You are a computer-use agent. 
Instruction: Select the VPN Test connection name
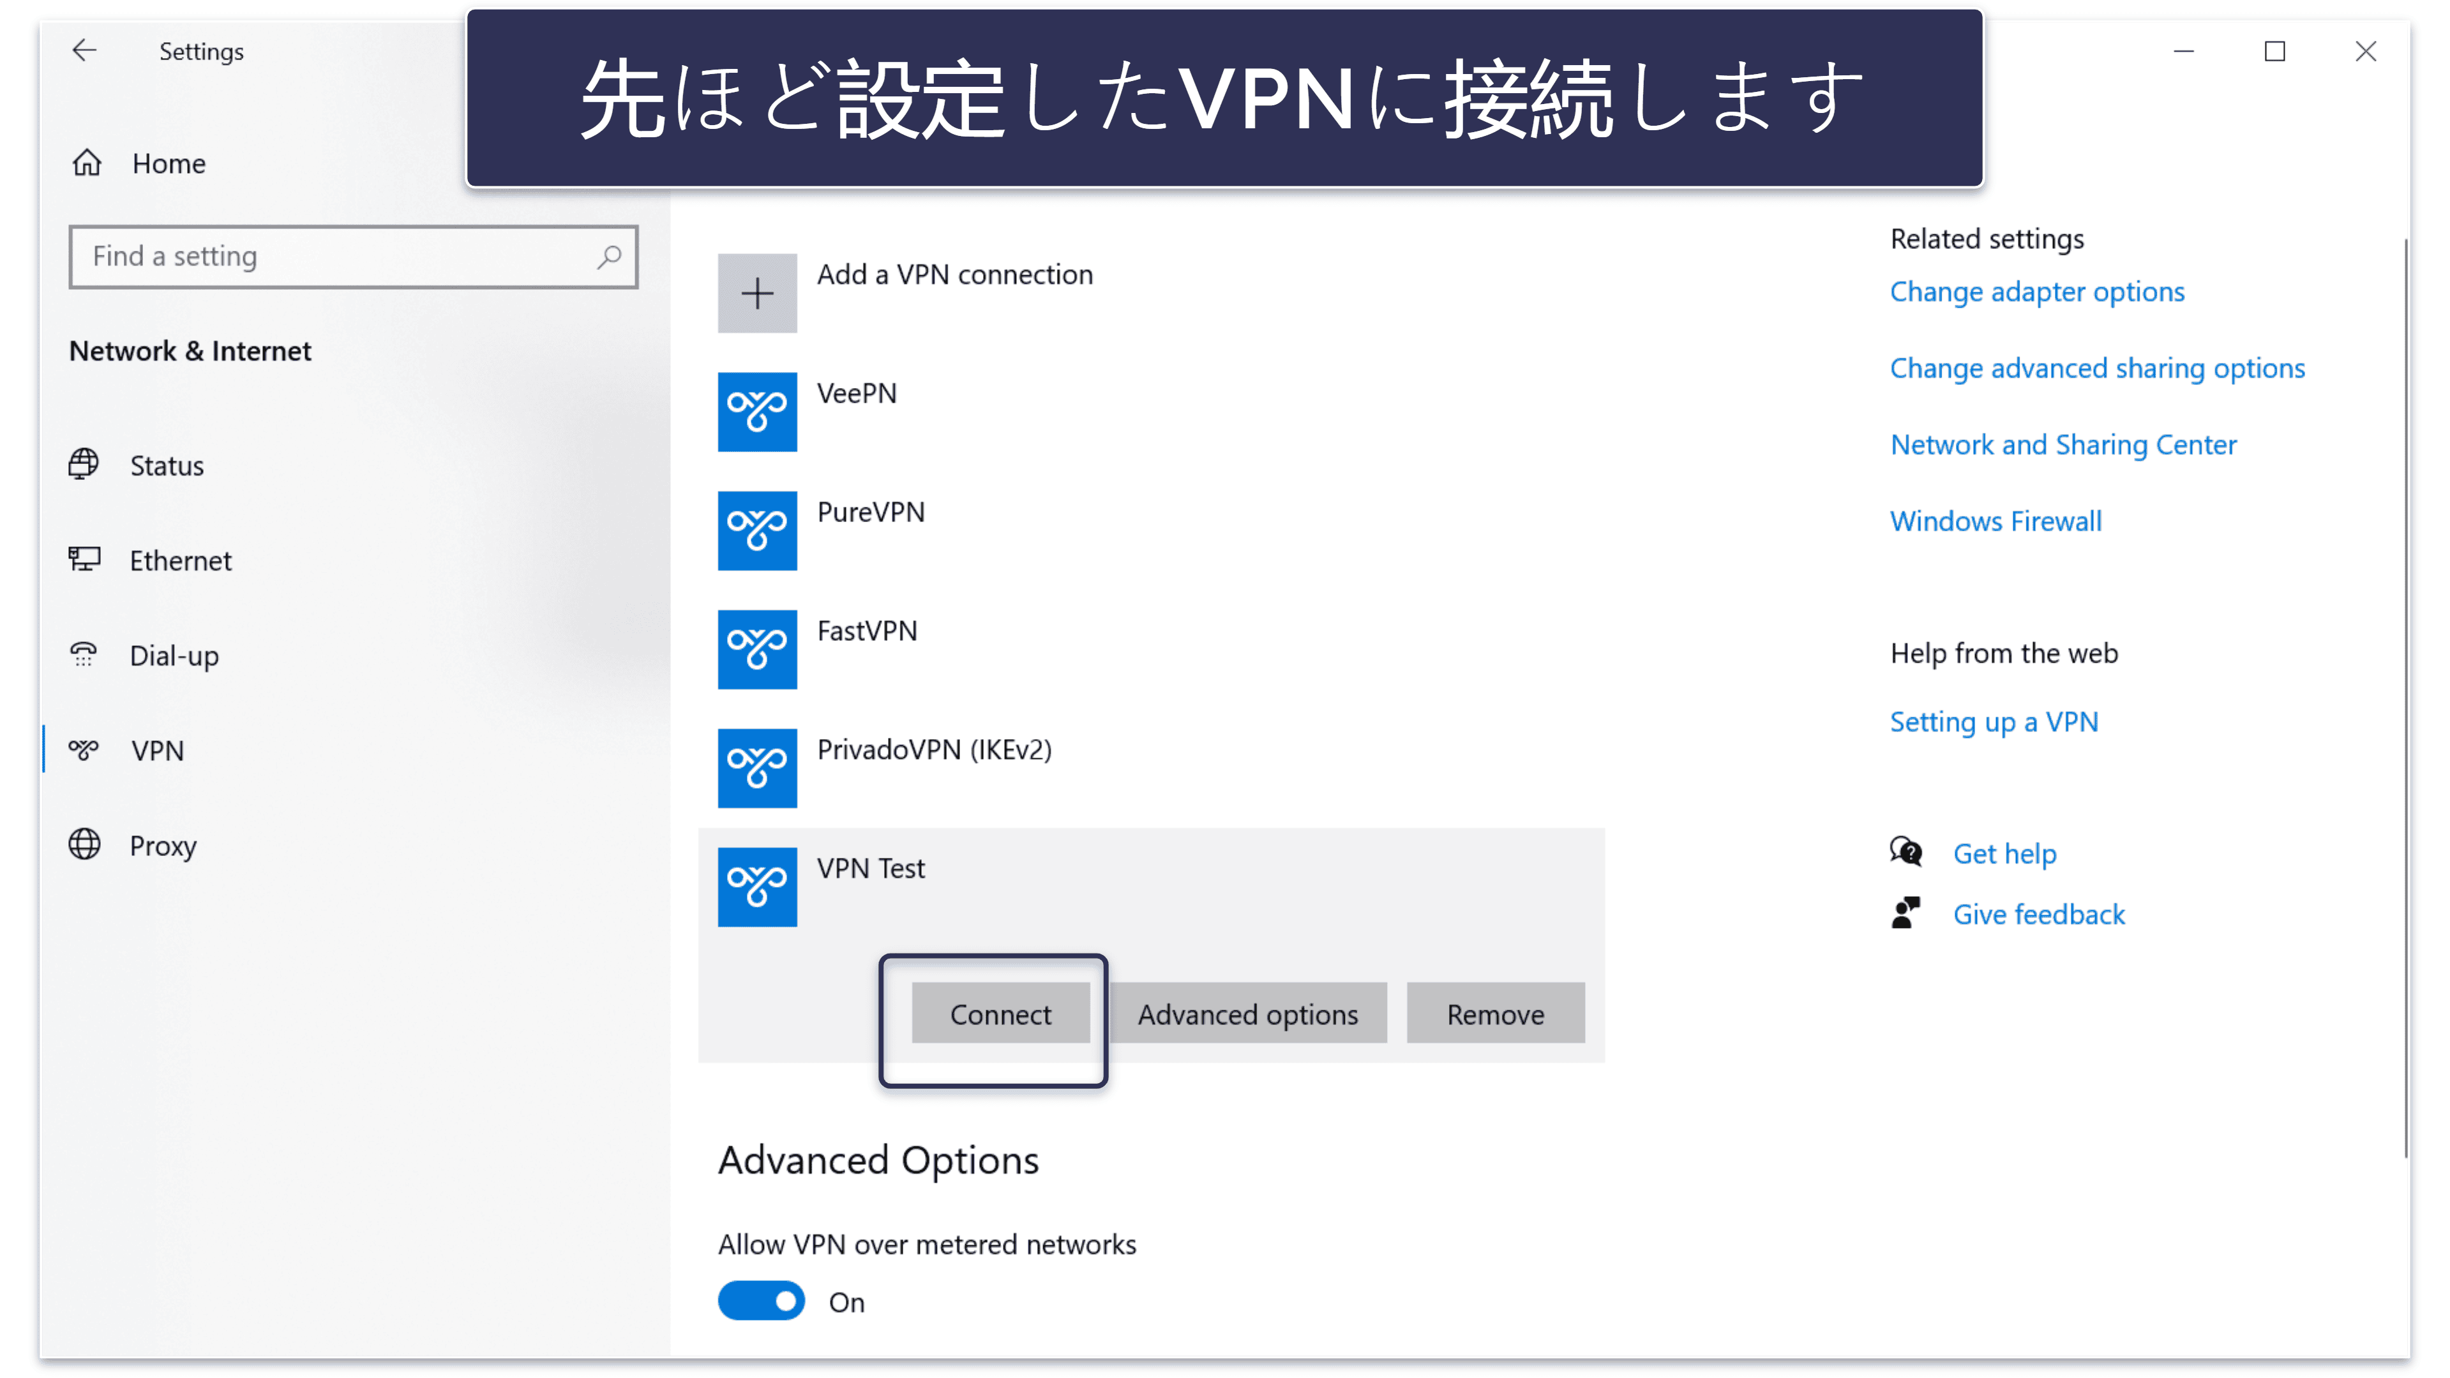click(871, 869)
